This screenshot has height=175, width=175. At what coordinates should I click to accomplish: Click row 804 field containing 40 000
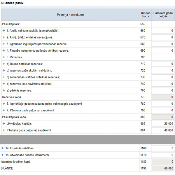[x=163, y=130]
